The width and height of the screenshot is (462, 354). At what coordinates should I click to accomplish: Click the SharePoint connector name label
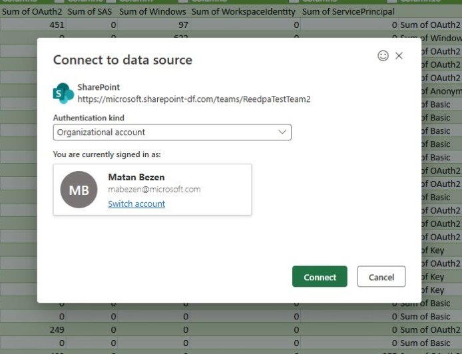pyautogui.click(x=99, y=87)
